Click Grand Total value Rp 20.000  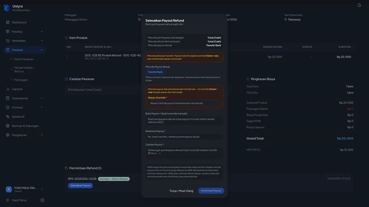coord(345,138)
